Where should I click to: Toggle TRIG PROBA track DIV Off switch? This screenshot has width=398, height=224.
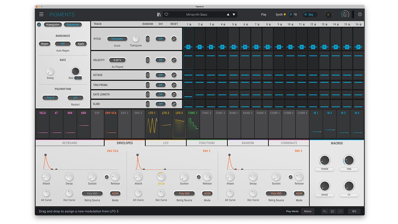161,85
